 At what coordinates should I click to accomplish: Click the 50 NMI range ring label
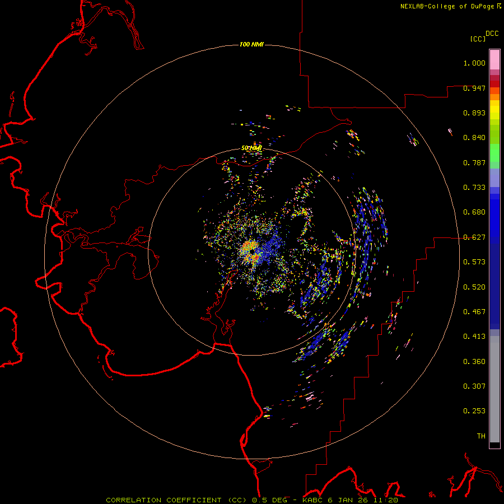pos(251,148)
